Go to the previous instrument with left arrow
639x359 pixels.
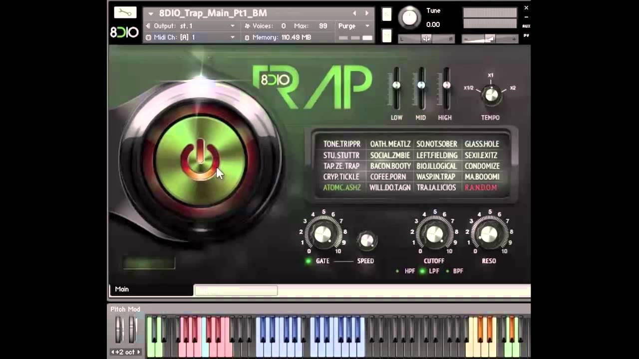[x=355, y=13]
